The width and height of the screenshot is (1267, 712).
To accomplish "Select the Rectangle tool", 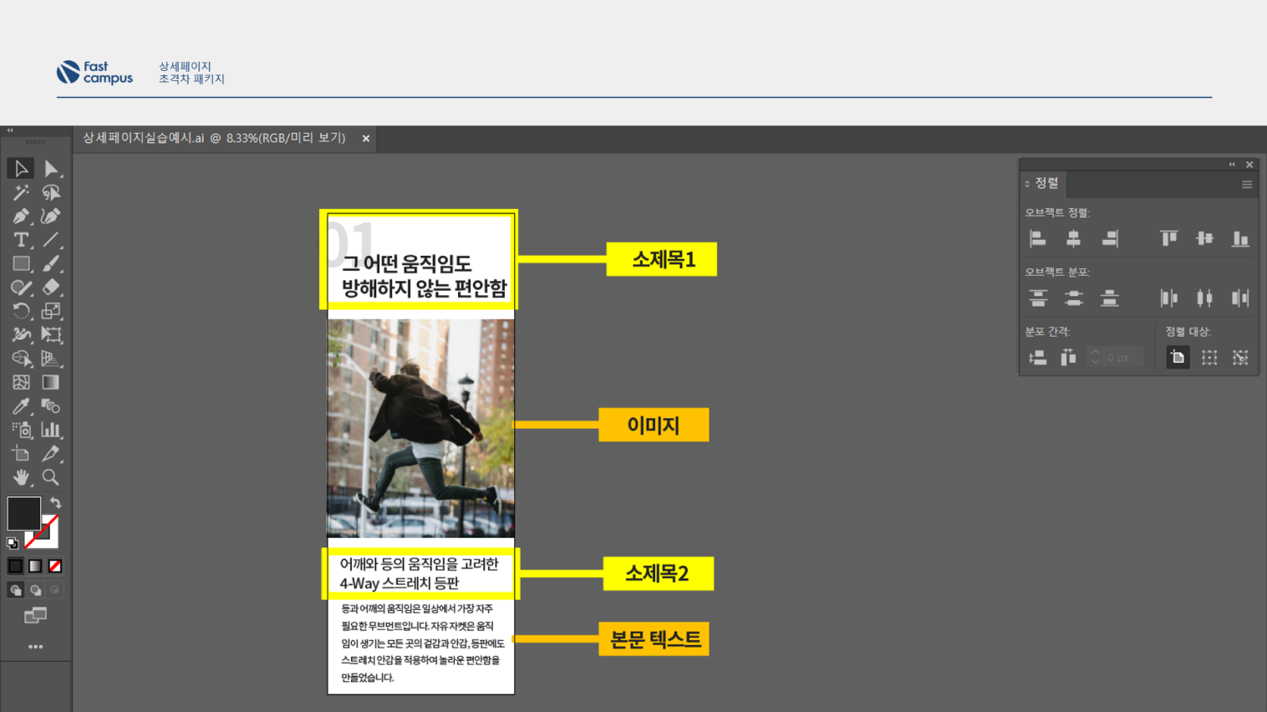I will tap(21, 263).
